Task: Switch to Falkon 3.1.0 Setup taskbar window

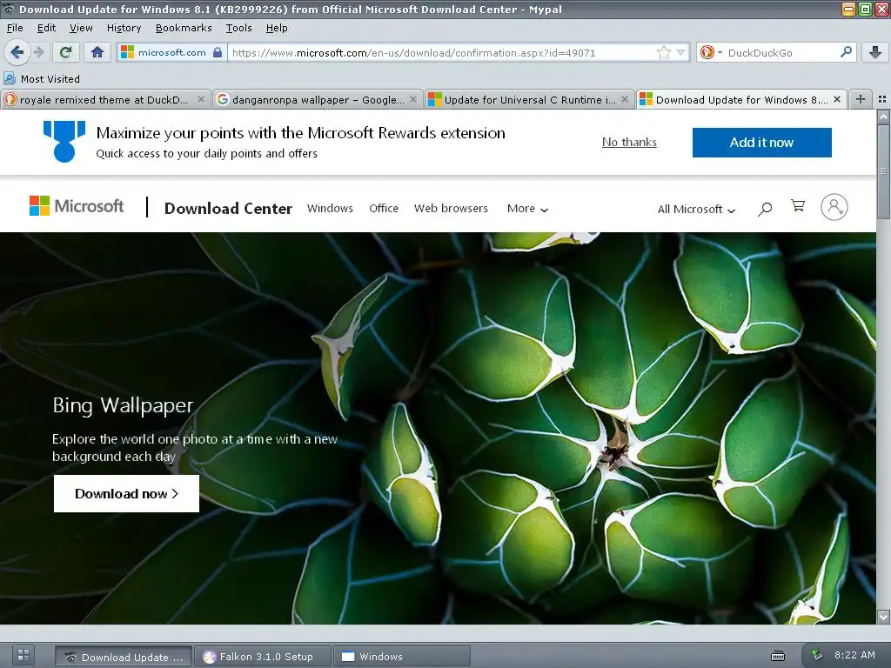Action: click(x=262, y=657)
